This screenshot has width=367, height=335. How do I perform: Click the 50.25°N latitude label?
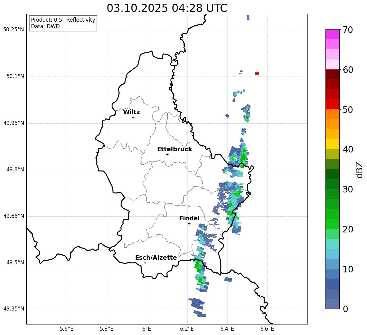pos(14,30)
